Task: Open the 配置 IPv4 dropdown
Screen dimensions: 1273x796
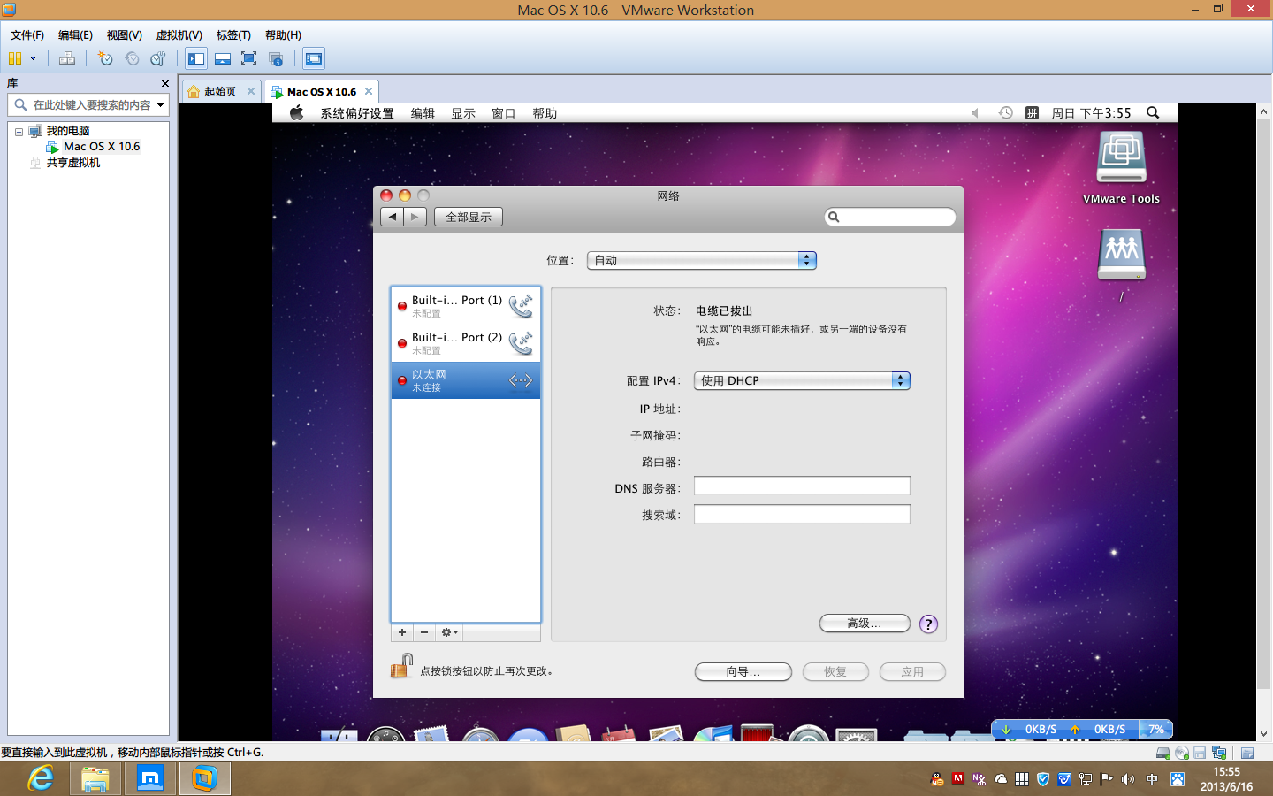Action: coord(802,380)
